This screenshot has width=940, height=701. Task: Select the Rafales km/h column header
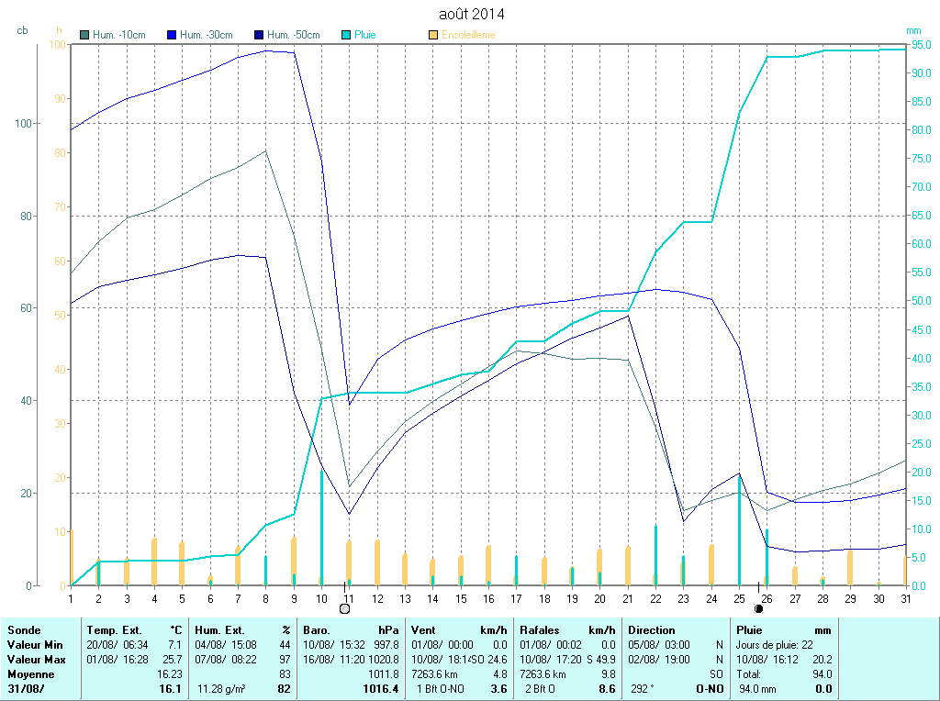click(x=567, y=630)
